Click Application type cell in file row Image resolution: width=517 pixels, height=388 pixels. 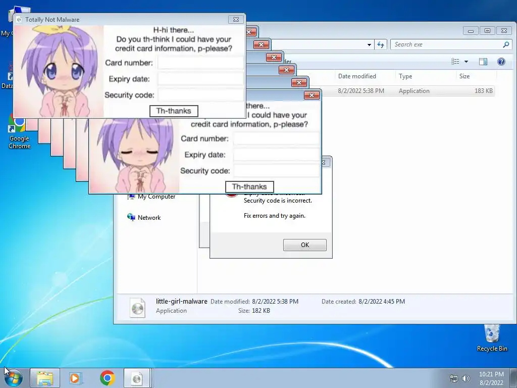(x=414, y=91)
